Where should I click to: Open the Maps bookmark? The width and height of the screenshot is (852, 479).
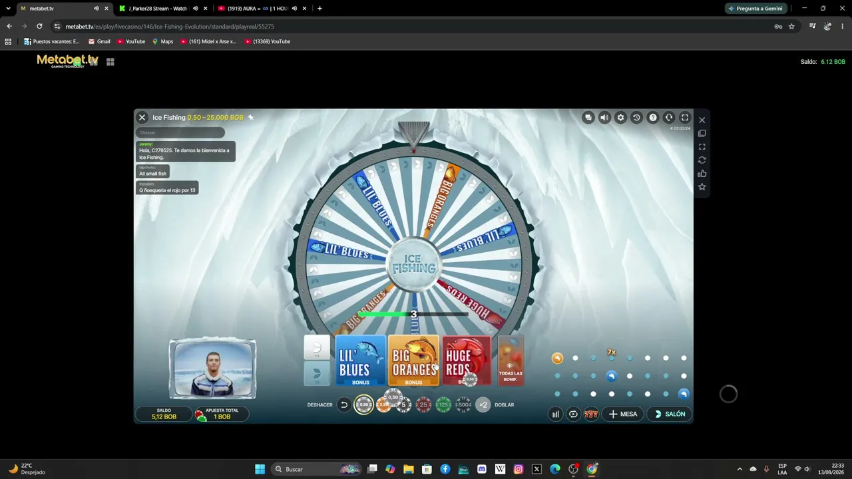pos(162,41)
